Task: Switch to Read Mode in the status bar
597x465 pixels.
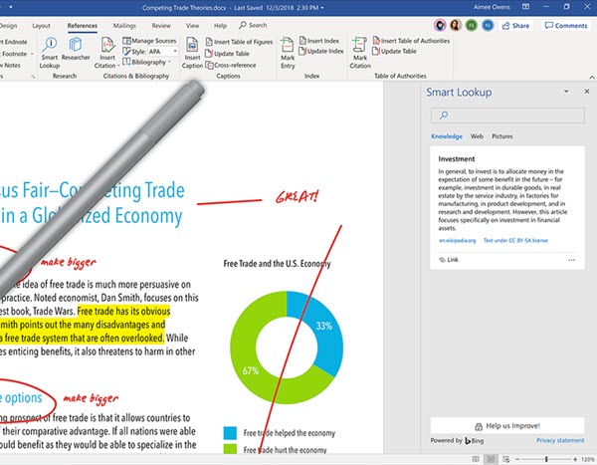Action: point(476,459)
